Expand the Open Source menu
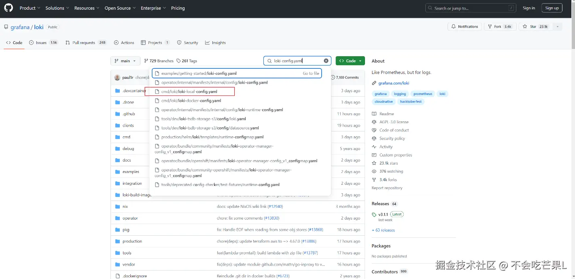Screen dimensions: 575x279 point(120,8)
